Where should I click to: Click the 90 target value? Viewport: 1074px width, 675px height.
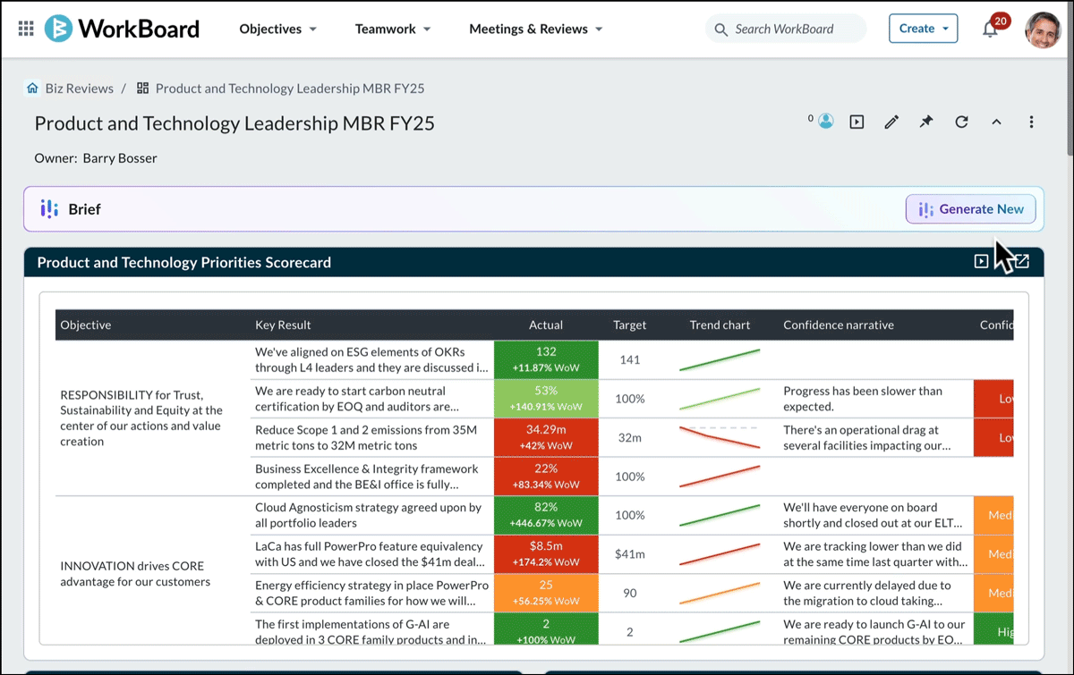[630, 593]
